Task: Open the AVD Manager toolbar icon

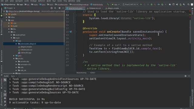Action: (181, 5)
